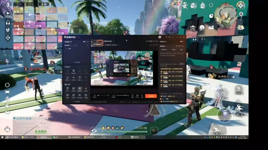The height and width of the screenshot is (150, 268).
Task: Click the go-live reminder bell button
Action: pyautogui.click(x=149, y=41)
